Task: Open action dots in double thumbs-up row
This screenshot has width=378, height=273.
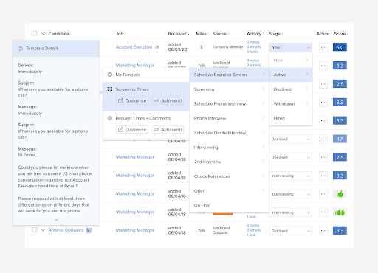Action: (323, 212)
